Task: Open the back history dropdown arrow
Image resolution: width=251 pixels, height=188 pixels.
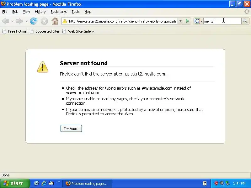Action: point(12,21)
